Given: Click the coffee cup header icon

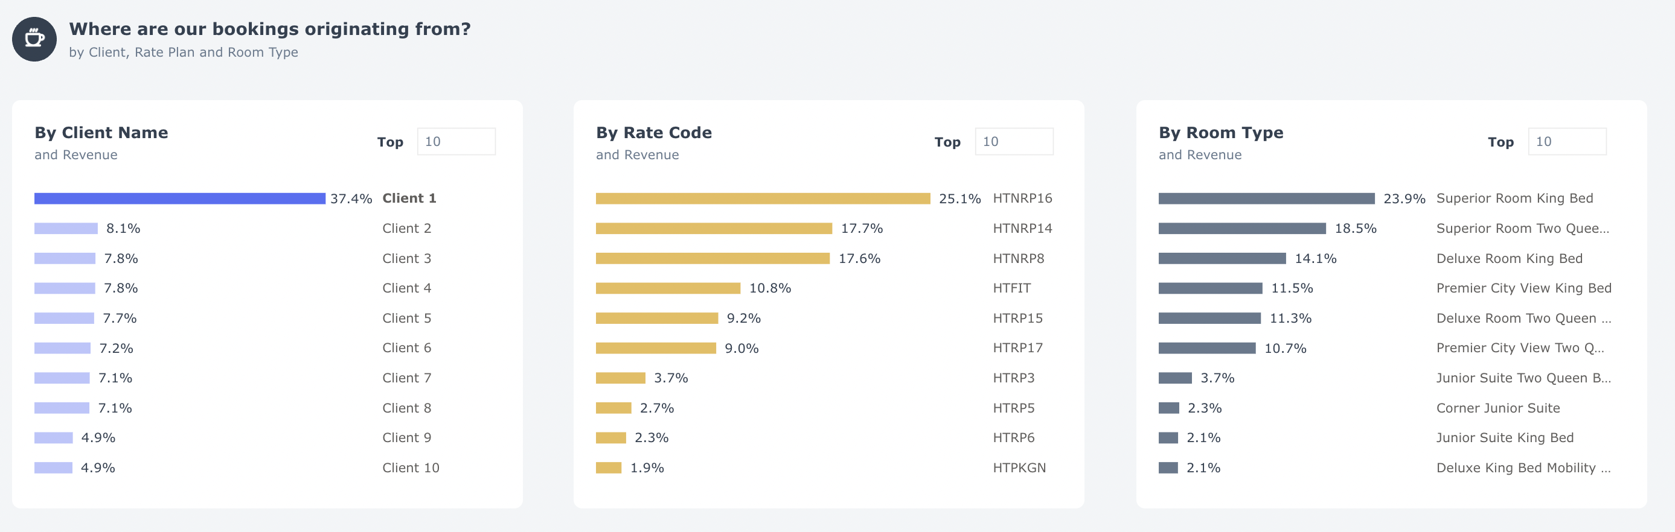Looking at the screenshot, I should [x=34, y=40].
